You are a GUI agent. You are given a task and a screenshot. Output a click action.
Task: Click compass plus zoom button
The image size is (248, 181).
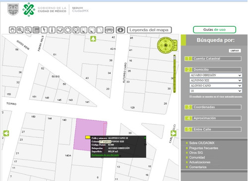click(x=175, y=43)
